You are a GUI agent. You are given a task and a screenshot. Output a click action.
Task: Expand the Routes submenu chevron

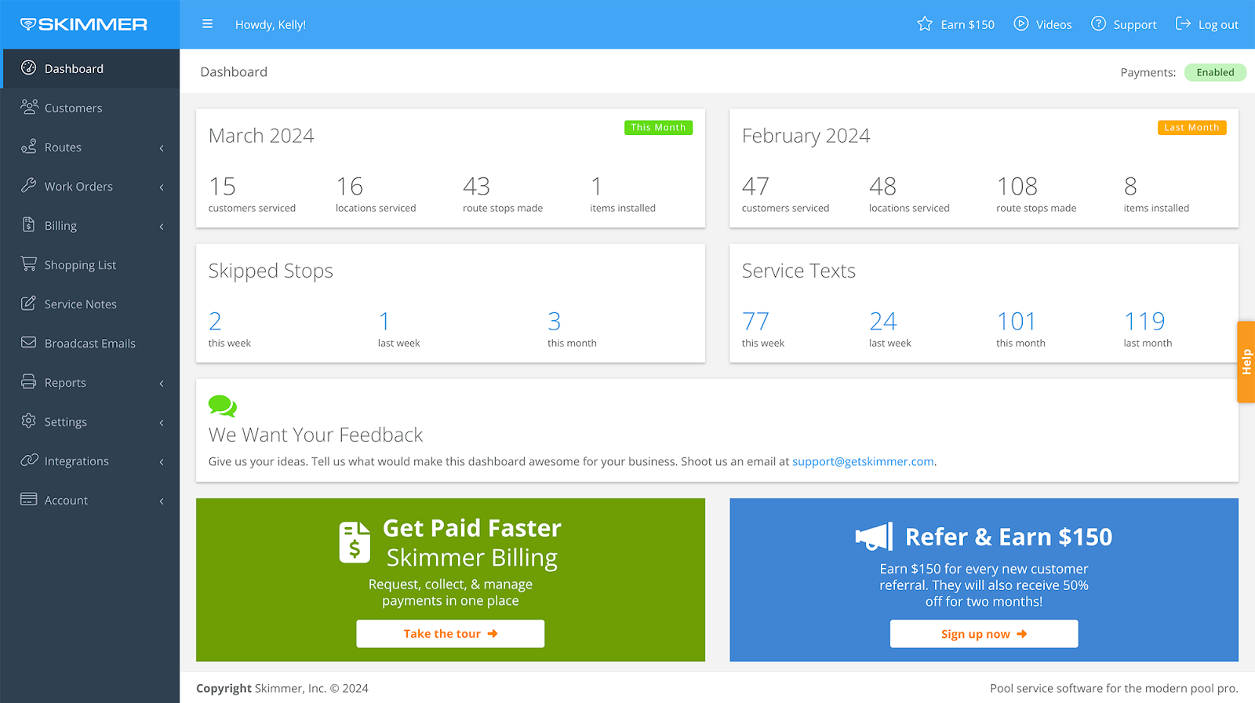pos(162,148)
